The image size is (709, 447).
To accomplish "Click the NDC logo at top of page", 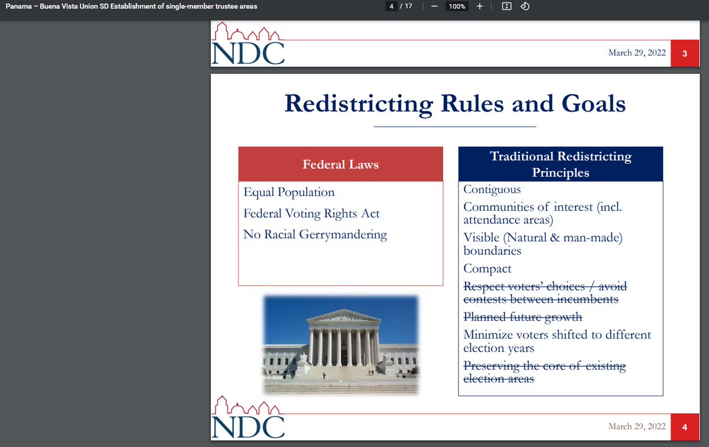I will [x=248, y=43].
